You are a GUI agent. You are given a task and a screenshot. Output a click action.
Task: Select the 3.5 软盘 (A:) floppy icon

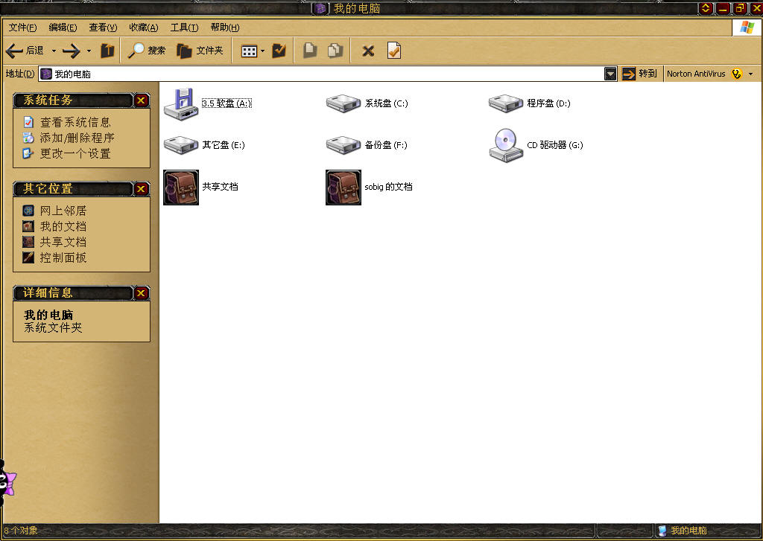pyautogui.click(x=181, y=104)
